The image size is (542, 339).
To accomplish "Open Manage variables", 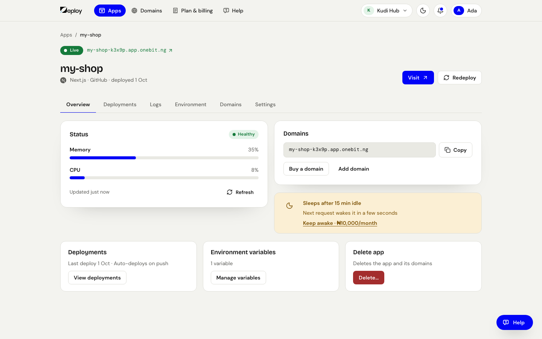I will click(x=238, y=278).
